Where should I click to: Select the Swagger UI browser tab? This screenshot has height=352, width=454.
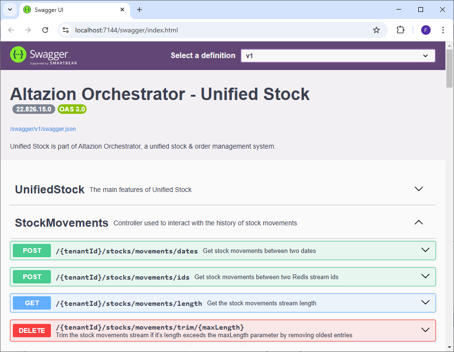pos(75,10)
